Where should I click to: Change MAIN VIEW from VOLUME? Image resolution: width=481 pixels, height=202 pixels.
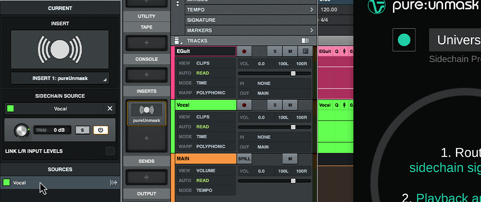205,170
